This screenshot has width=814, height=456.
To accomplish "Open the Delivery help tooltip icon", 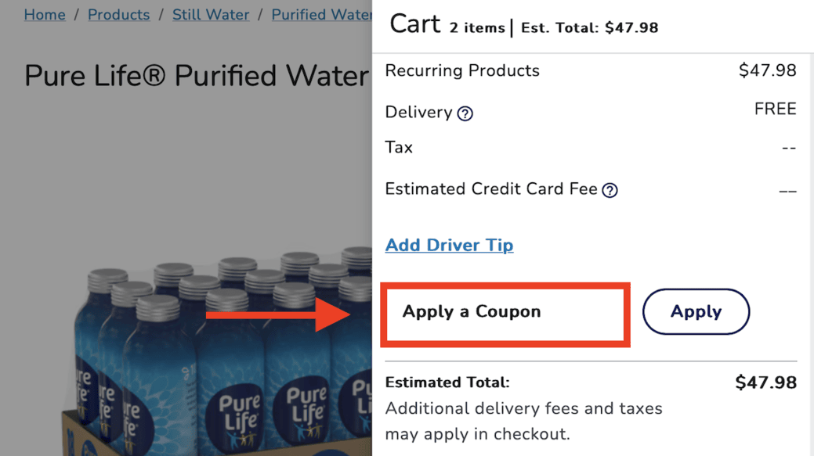I will coord(465,113).
